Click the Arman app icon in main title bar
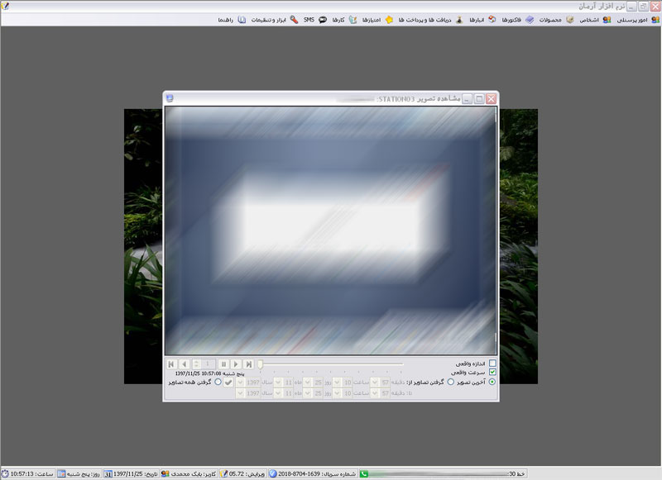 (6, 6)
